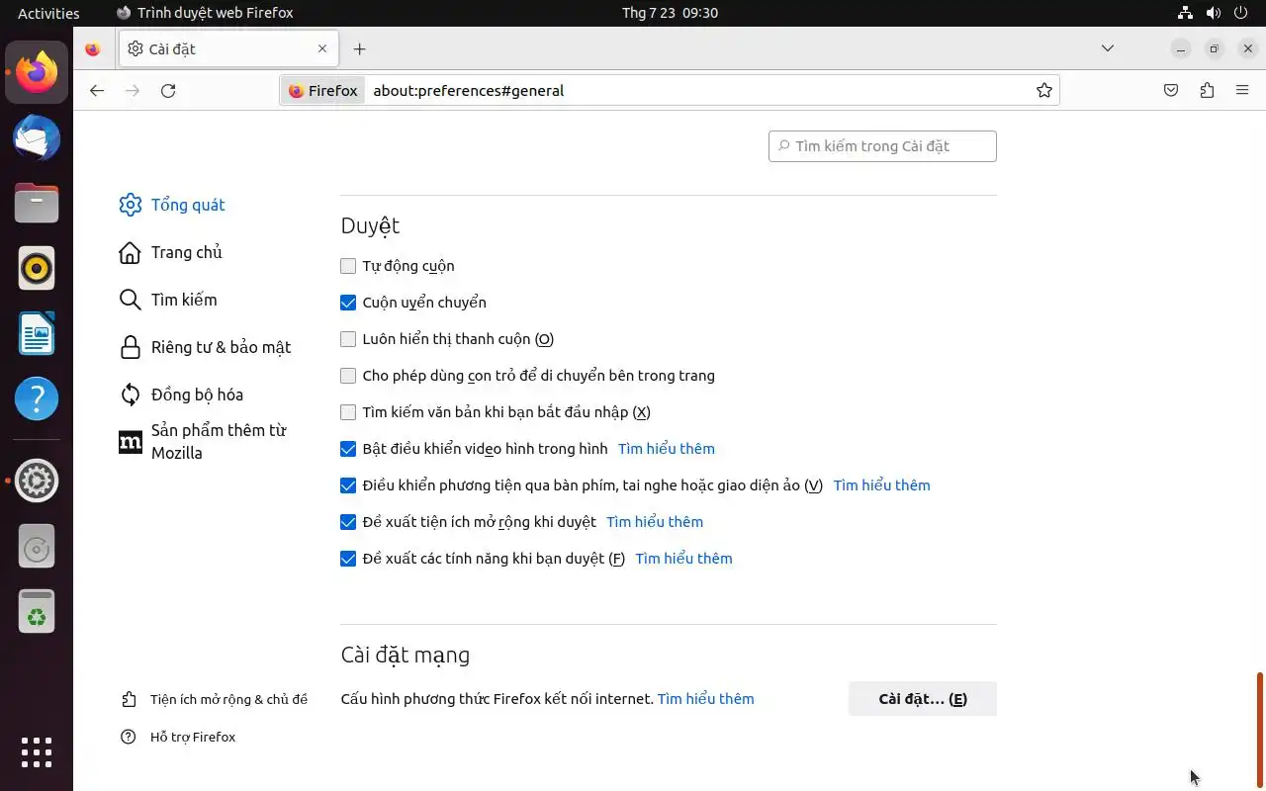
Task: Launch Thunderbird from the dock
Action: [x=37, y=137]
